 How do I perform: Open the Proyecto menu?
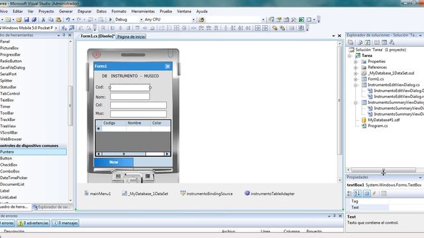click(46, 11)
